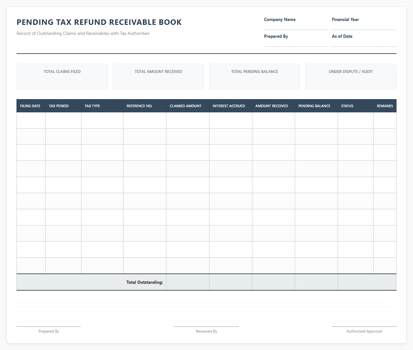Click the first row Tax Type cell

[x=102, y=120]
